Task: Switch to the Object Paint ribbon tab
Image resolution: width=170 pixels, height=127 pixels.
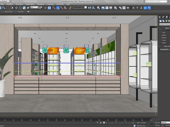Action: tap(8, 12)
